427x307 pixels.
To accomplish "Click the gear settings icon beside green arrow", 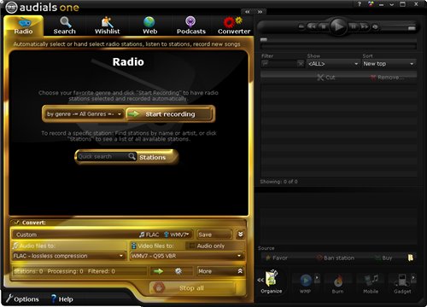I will (178, 271).
